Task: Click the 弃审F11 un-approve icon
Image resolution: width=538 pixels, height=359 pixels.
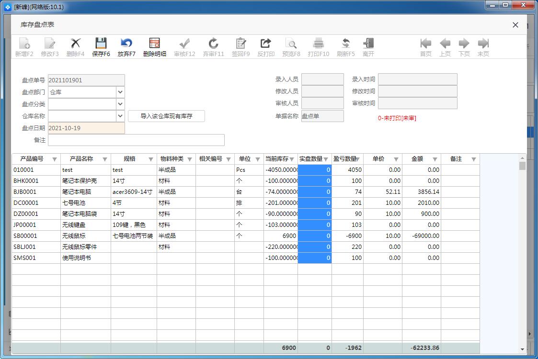Action: point(213,44)
